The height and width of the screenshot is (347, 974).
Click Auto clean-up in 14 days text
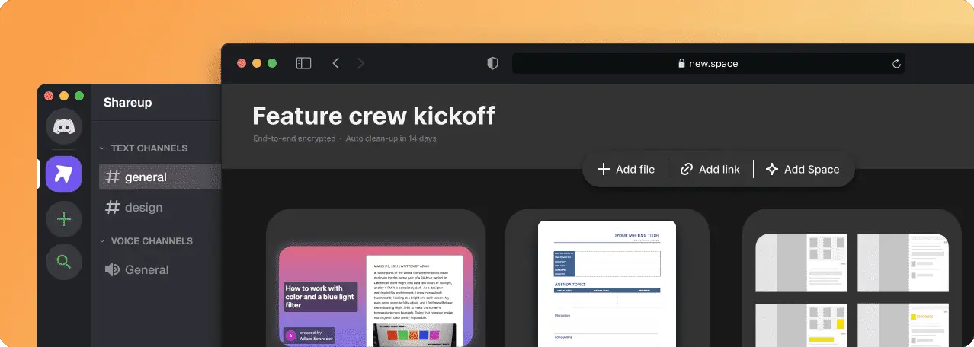coord(391,138)
